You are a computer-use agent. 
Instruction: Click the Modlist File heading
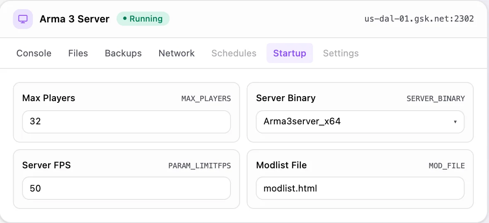pyautogui.click(x=281, y=165)
